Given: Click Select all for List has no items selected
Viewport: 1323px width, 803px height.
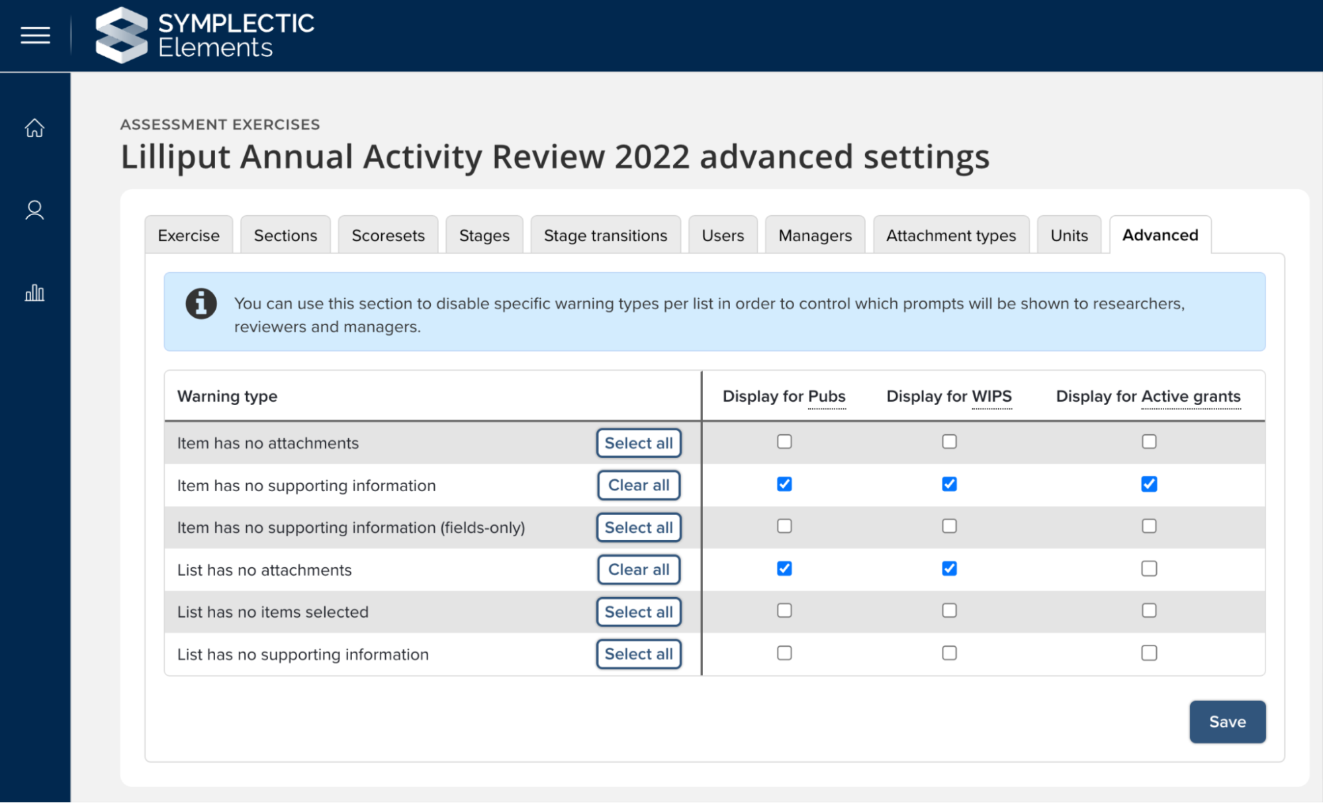Looking at the screenshot, I should click(x=638, y=612).
